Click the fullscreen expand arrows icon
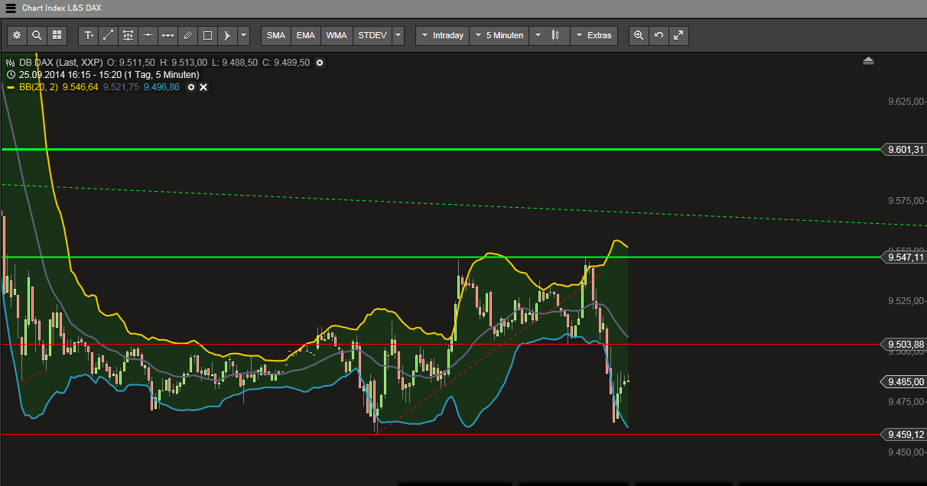This screenshot has height=486, width=927. [x=678, y=35]
